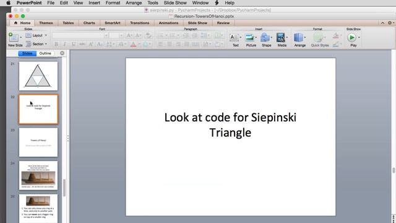The image size is (396, 223).
Task: Insert a Shape from ribbon
Action: 265,37
